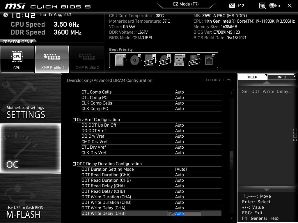
Task: Edit the ODT Write Delay (CHB) value field
Action: pos(184,214)
